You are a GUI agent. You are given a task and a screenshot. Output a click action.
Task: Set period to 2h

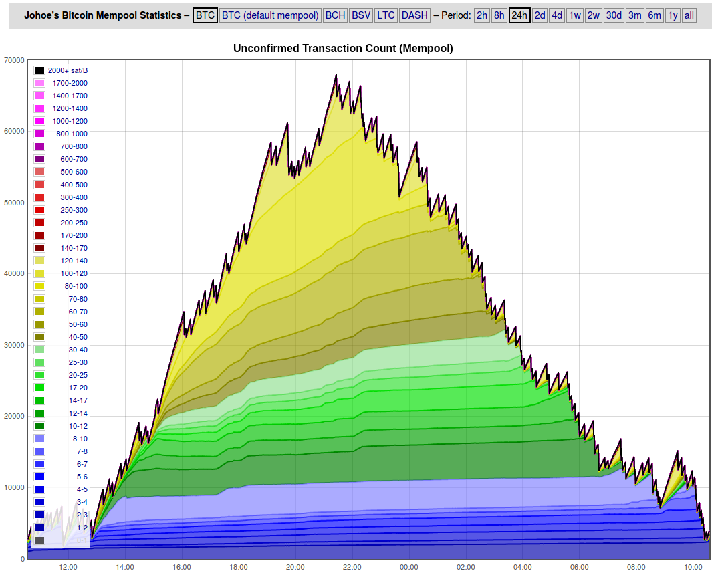tap(482, 15)
